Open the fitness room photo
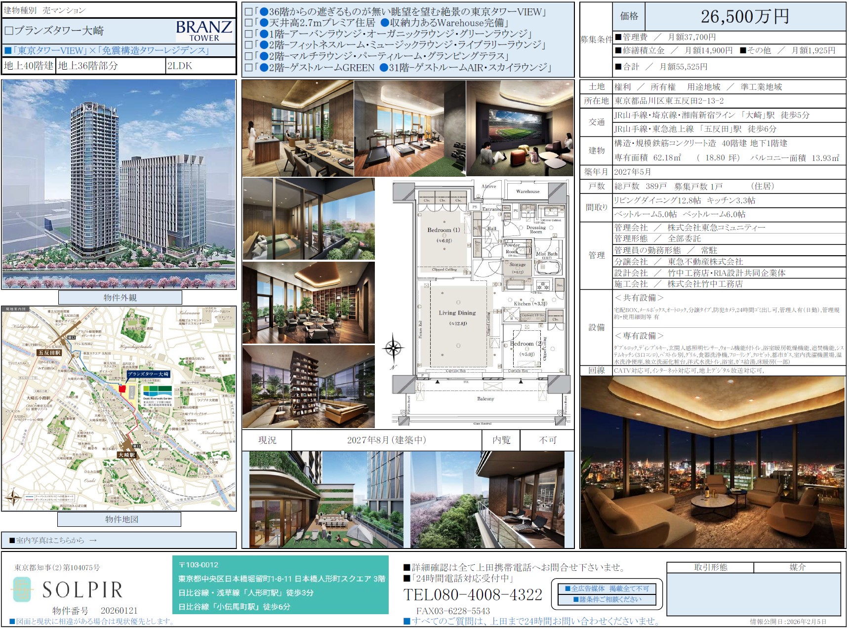Viewport: 849px width, 628px height. [x=409, y=128]
